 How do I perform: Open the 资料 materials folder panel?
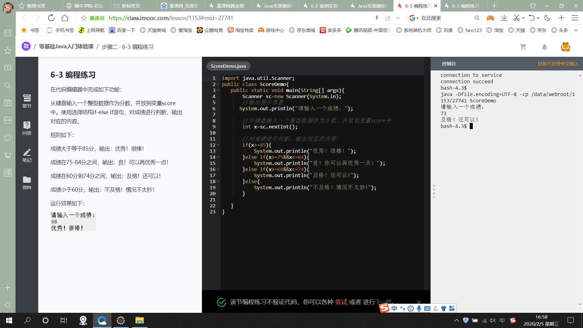[x=27, y=183]
